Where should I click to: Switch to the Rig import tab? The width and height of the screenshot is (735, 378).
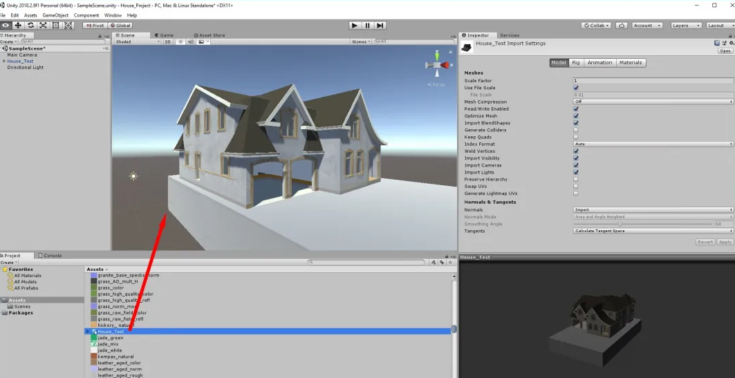point(576,62)
